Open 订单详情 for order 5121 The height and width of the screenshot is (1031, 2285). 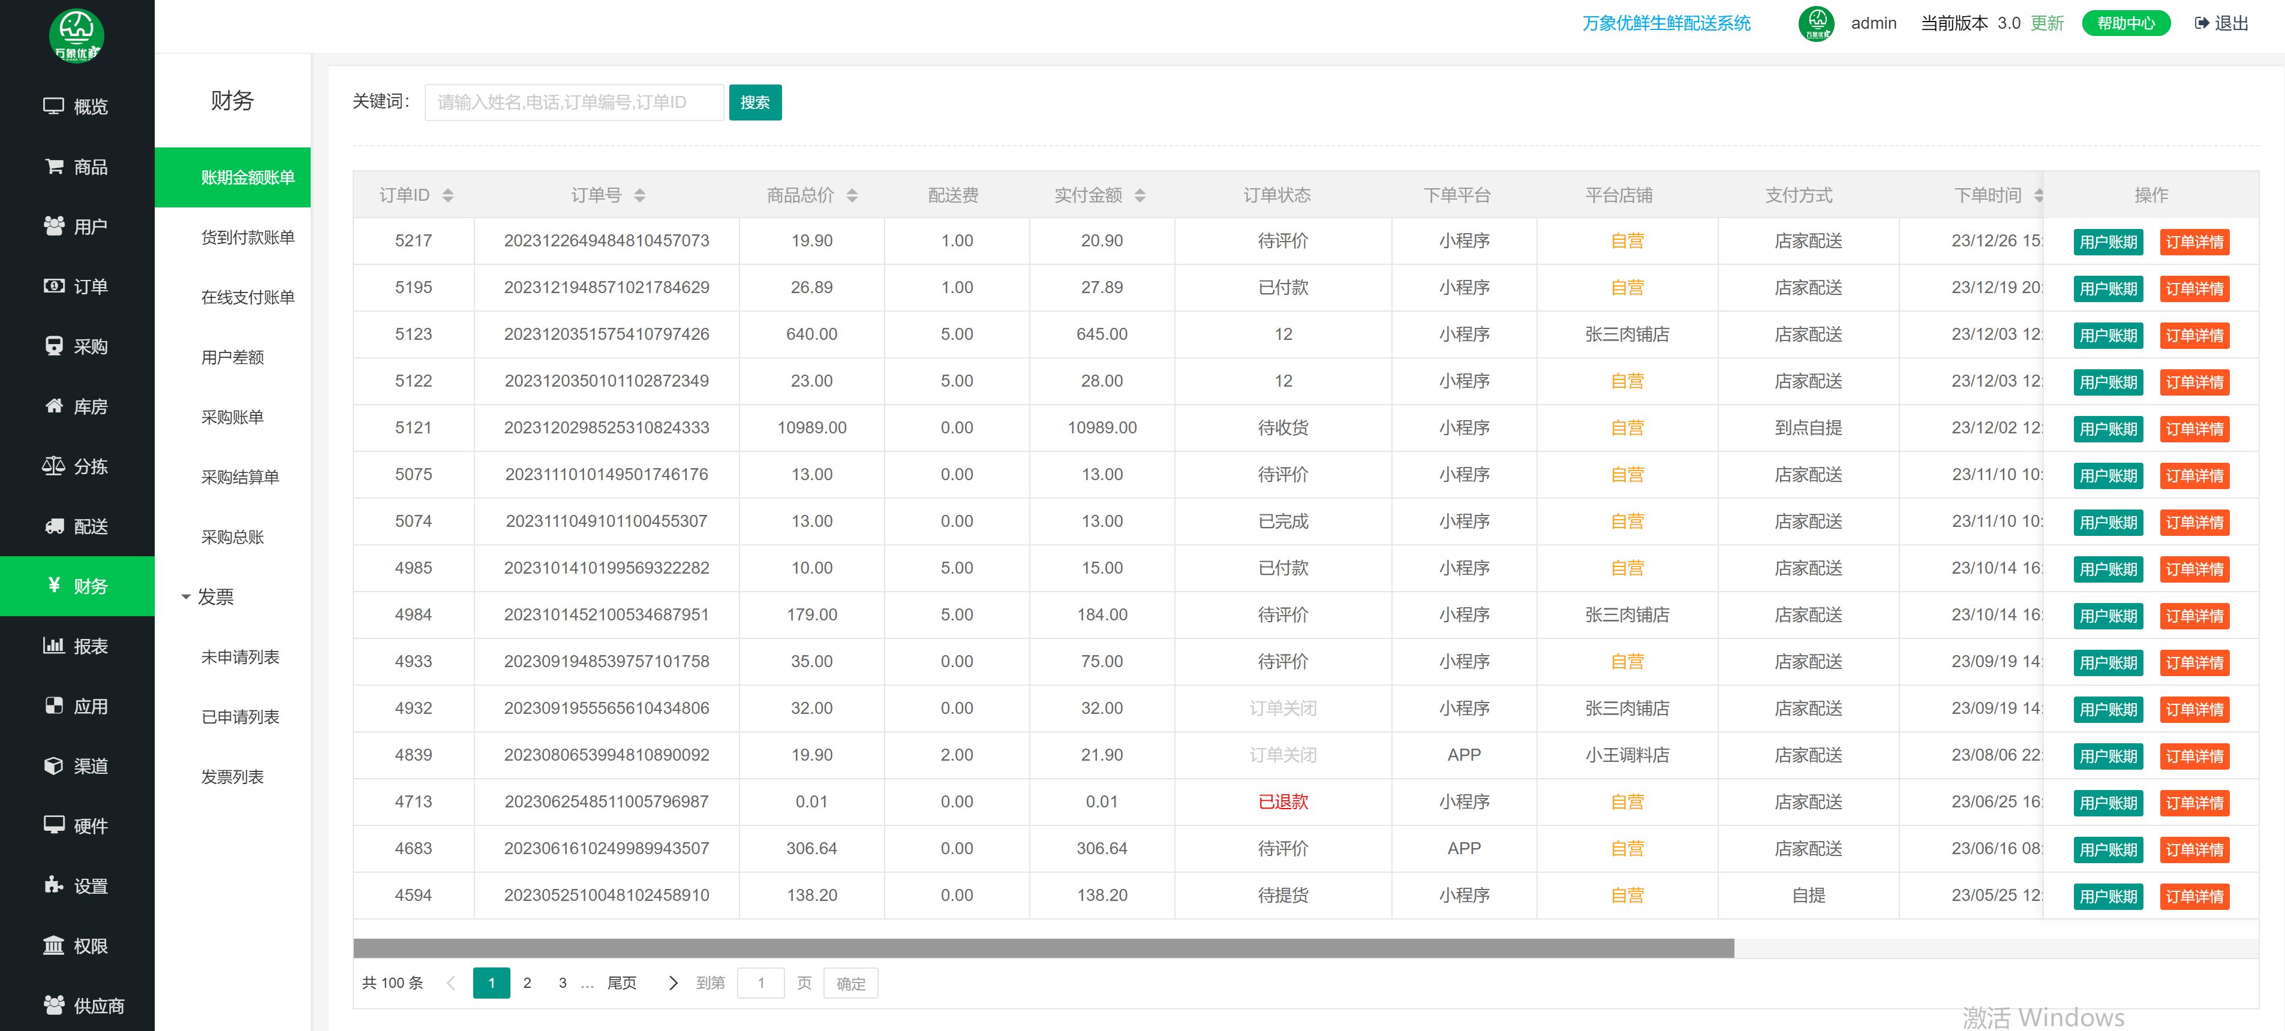(x=2194, y=428)
